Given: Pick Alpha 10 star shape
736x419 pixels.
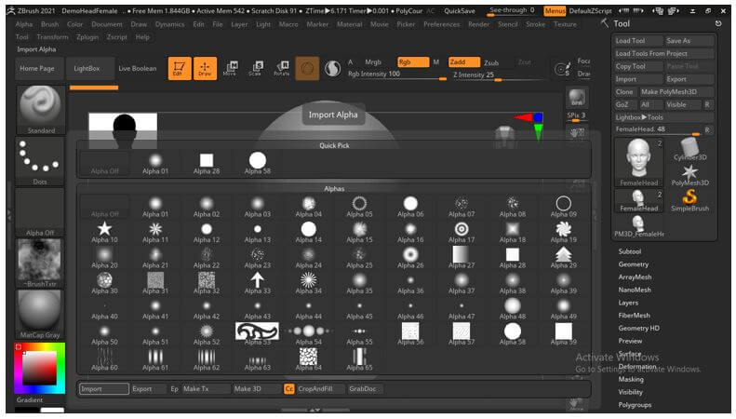Looking at the screenshot, I should click(x=104, y=233).
